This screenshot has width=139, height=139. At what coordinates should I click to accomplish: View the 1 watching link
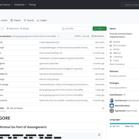tap(118, 57)
